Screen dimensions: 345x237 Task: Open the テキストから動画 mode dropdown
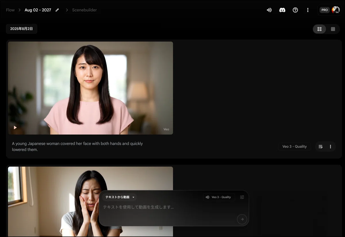120,197
